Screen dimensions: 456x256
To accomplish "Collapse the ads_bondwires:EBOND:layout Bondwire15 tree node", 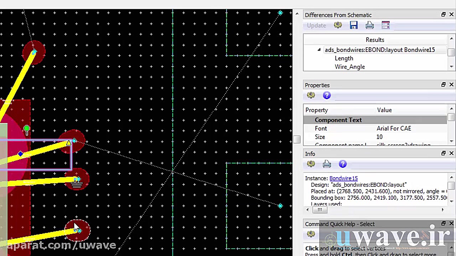I will click(319, 50).
